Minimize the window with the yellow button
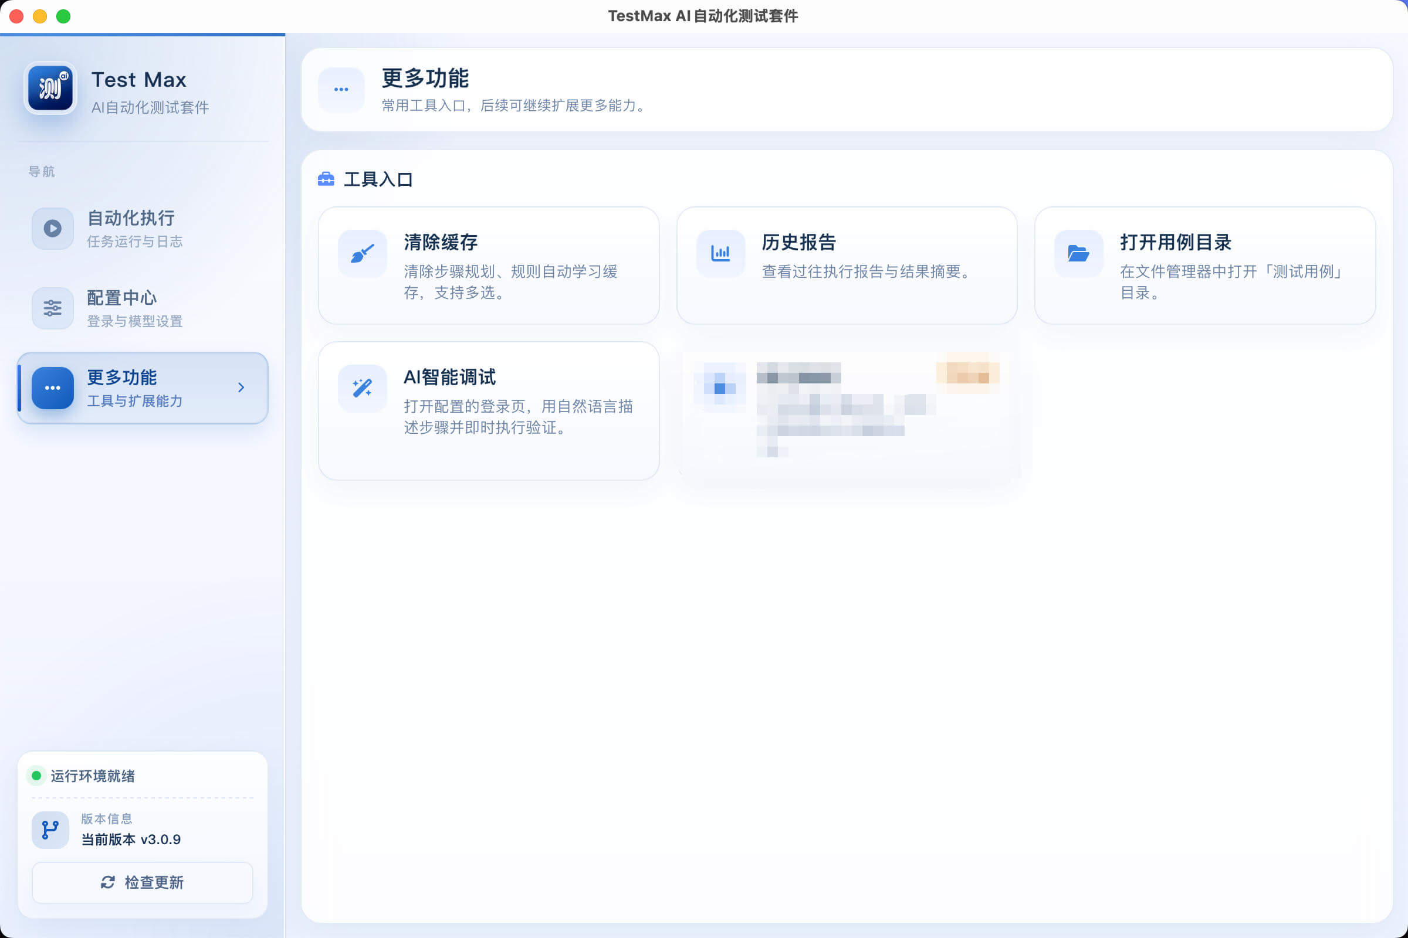The image size is (1408, 938). (x=39, y=16)
